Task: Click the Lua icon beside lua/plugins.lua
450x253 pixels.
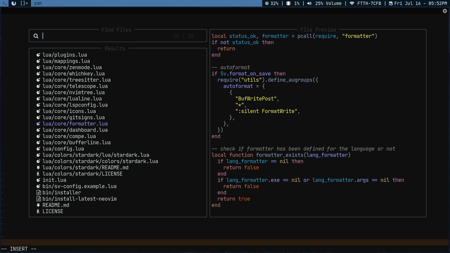Action: (x=38, y=55)
